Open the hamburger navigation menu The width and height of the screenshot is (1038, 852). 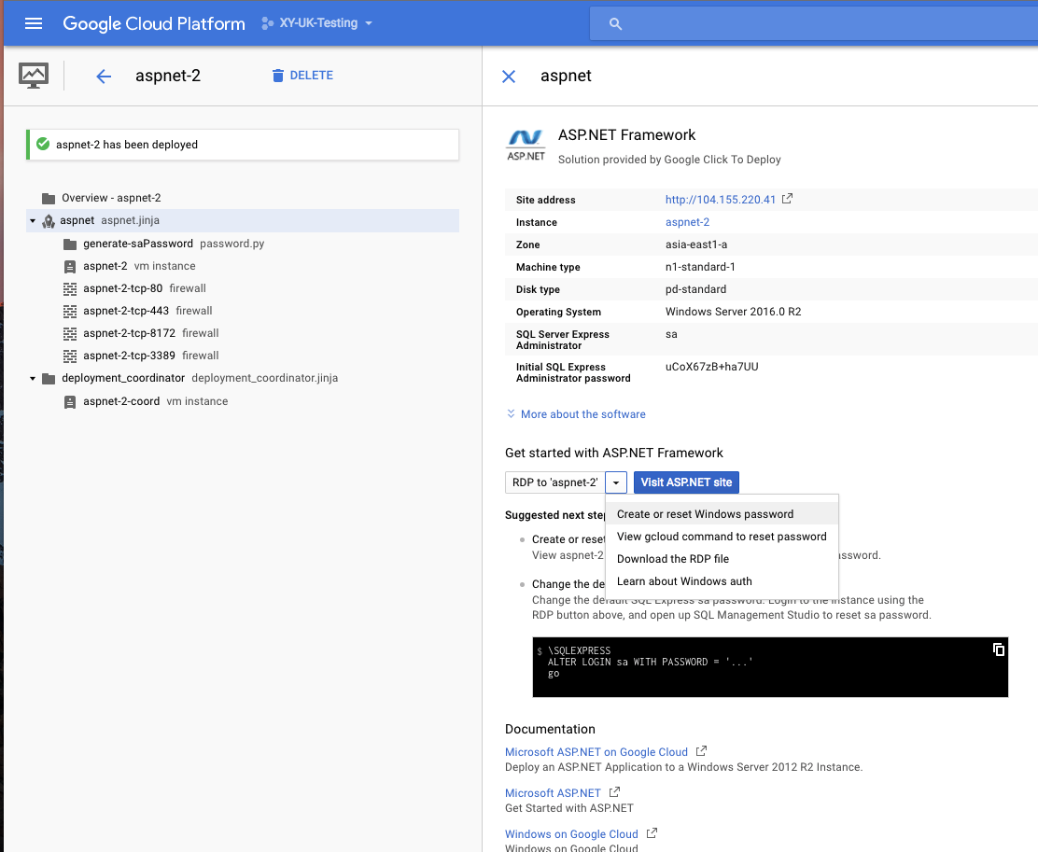point(34,23)
